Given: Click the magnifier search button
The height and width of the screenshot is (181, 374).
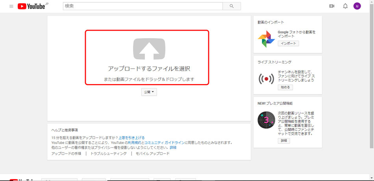Looking at the screenshot, I should (231, 6).
